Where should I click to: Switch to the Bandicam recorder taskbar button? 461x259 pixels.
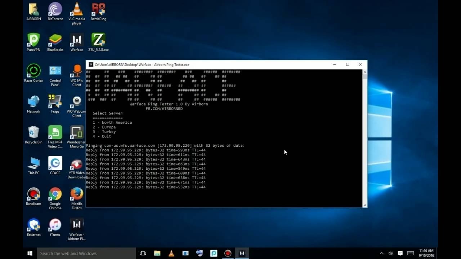click(x=228, y=253)
